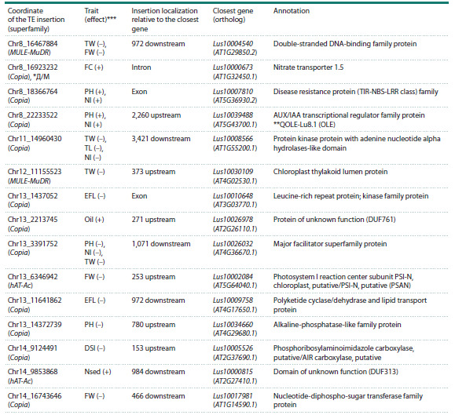Select 'Alkaline-phosphatase-like family protein' annotation
The height and width of the screenshot is (415, 455).
pyautogui.click(x=337, y=325)
